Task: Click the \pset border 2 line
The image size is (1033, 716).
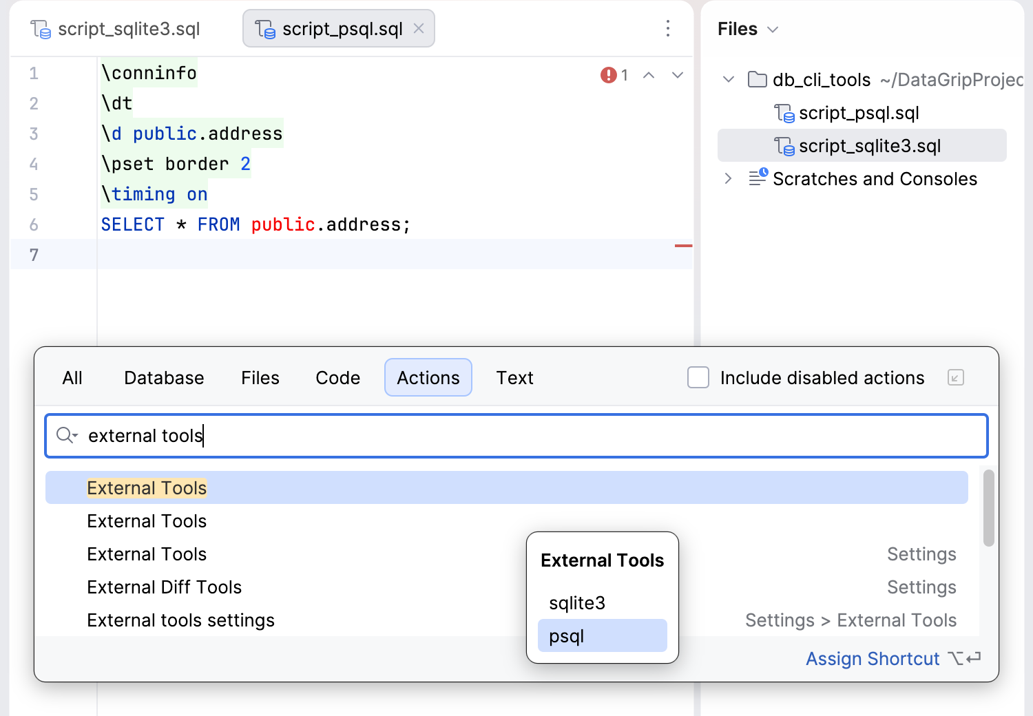Action: (x=176, y=164)
